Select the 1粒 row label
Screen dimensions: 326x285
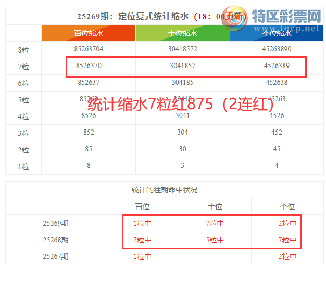[x=23, y=166]
